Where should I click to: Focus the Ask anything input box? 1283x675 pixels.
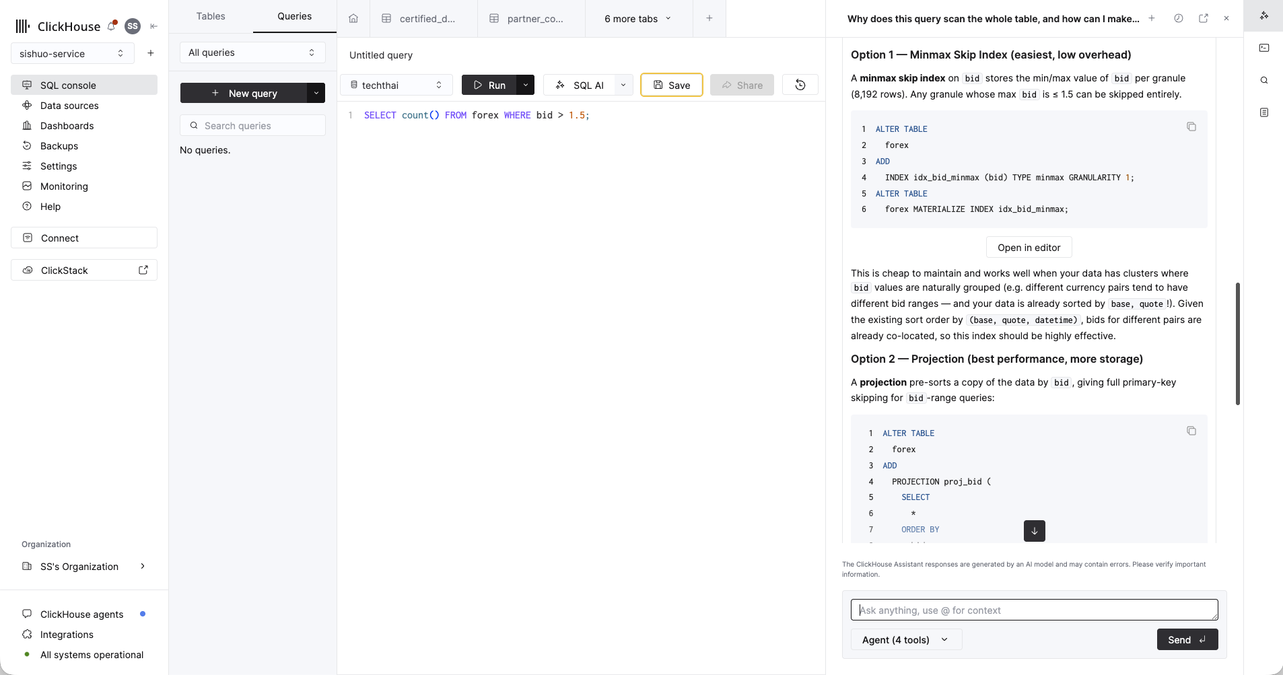1034,610
